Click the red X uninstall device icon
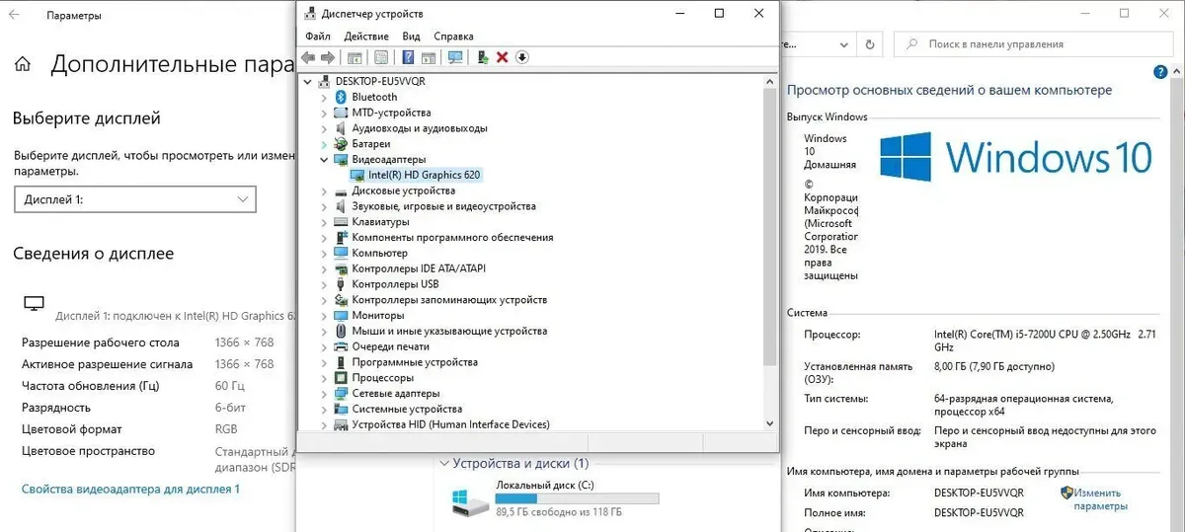 502,57
